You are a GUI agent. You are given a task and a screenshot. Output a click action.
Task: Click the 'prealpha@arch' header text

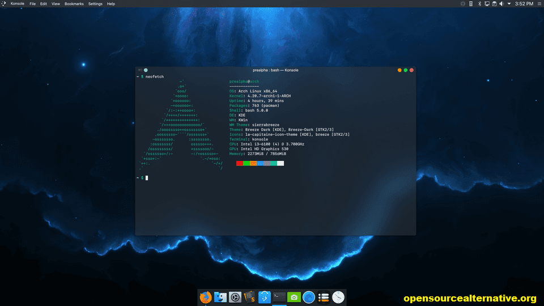pyautogui.click(x=244, y=82)
